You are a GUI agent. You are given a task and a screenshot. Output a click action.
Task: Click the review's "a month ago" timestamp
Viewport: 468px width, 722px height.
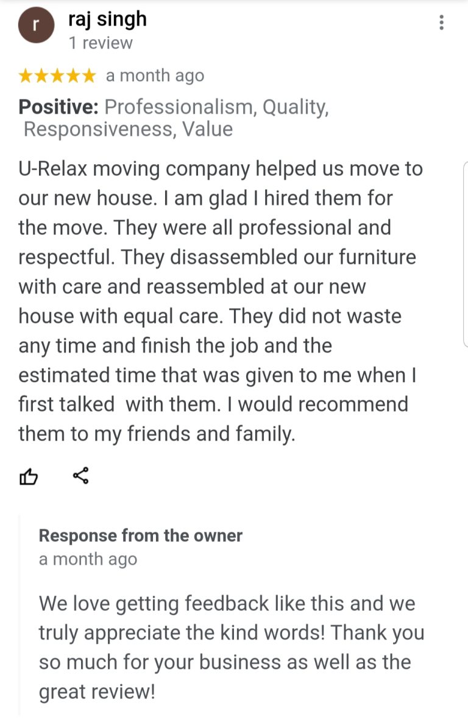[x=155, y=76]
